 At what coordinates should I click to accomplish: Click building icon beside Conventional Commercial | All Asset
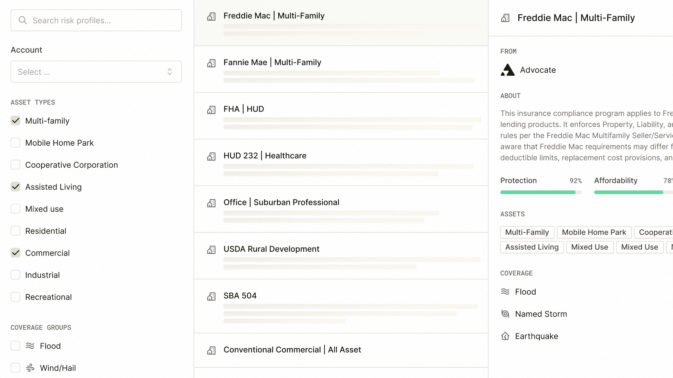211,350
